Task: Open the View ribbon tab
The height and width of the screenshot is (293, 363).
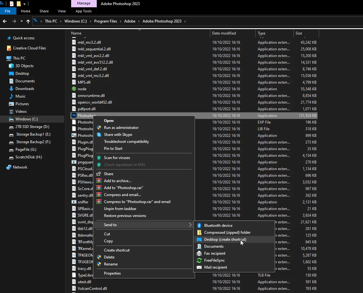Action: pyautogui.click(x=62, y=11)
